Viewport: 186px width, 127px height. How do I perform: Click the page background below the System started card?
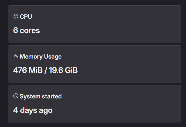click(x=93, y=125)
